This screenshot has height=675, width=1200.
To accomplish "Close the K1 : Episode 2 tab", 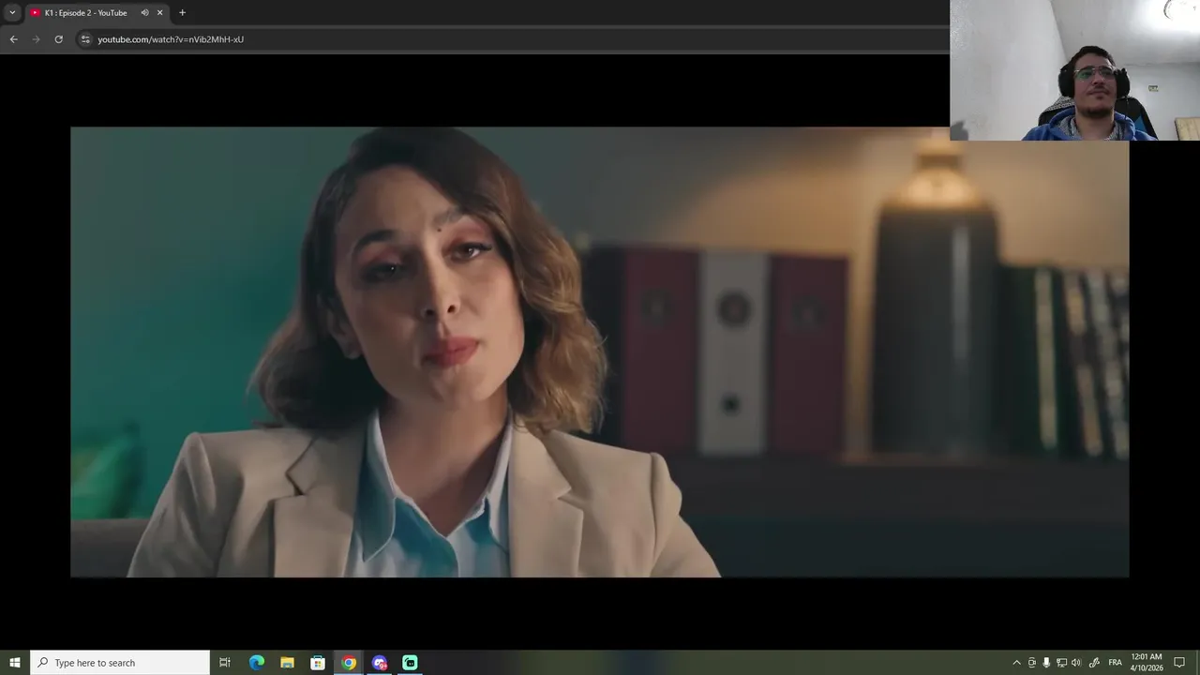I will tap(159, 13).
